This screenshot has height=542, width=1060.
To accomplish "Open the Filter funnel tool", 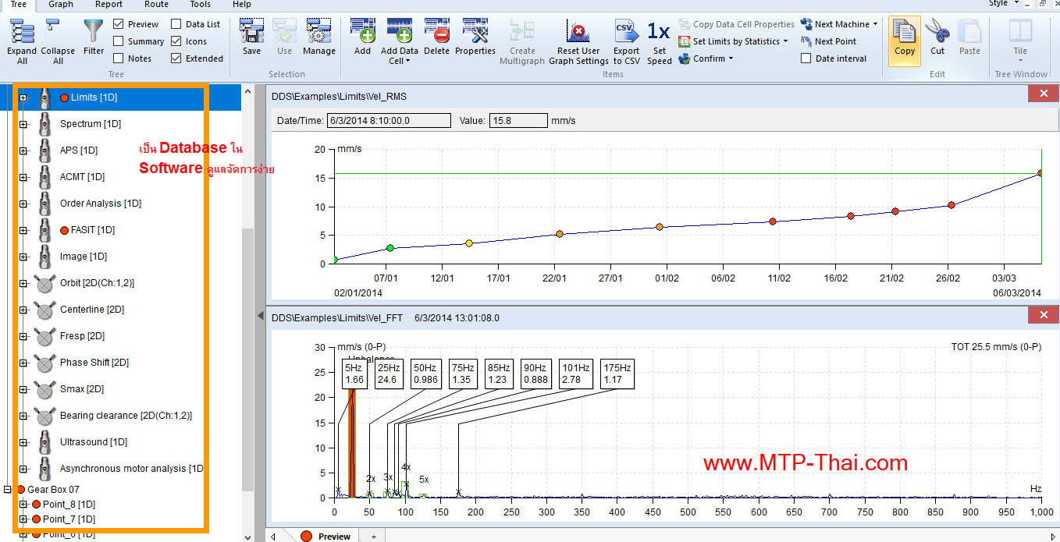I will [x=94, y=32].
